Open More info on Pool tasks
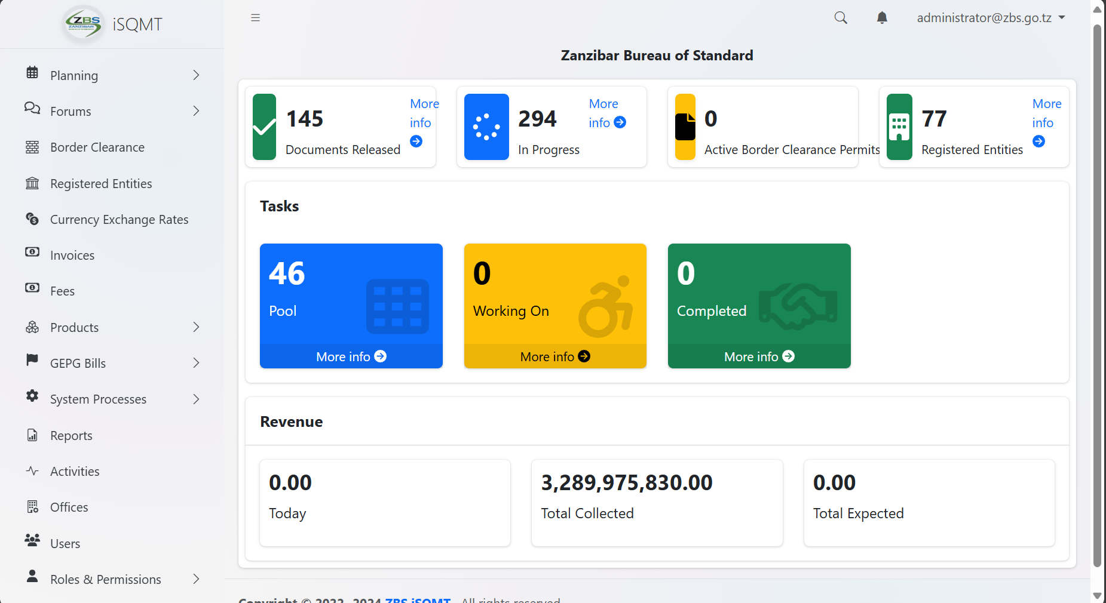Image resolution: width=1106 pixels, height=603 pixels. click(x=351, y=356)
